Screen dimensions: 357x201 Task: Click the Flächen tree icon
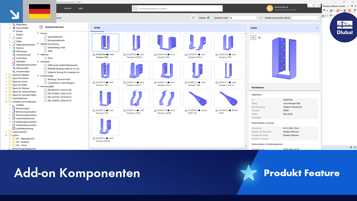point(14,48)
